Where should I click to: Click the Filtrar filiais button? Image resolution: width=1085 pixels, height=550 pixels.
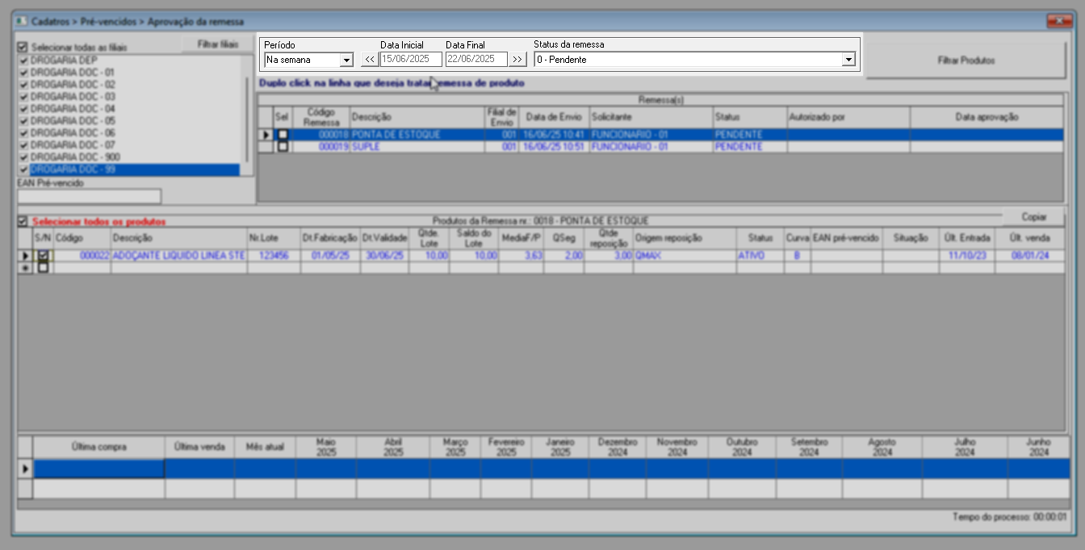pyautogui.click(x=218, y=44)
